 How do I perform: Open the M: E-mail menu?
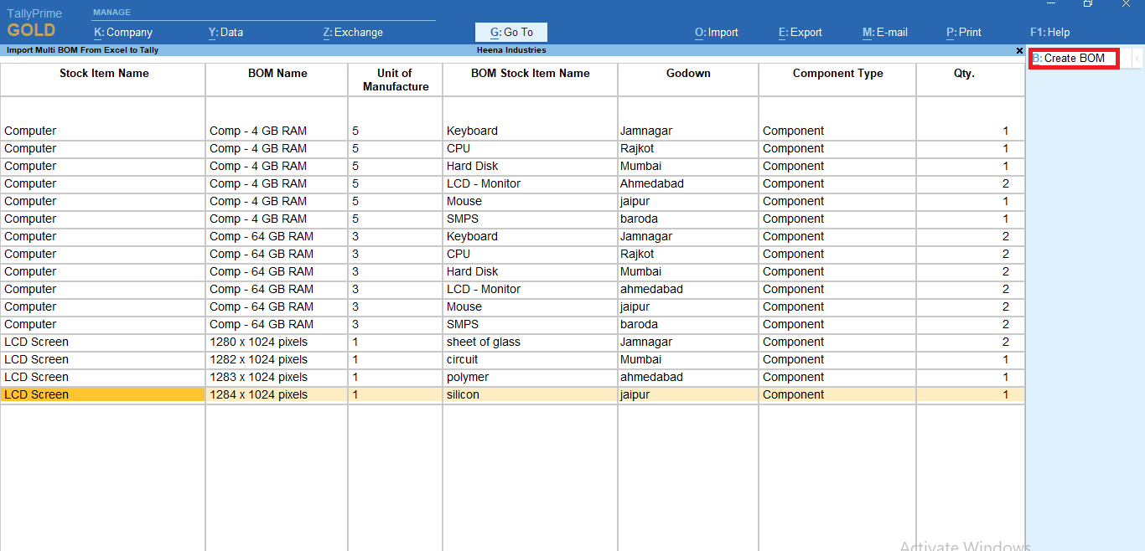point(884,32)
